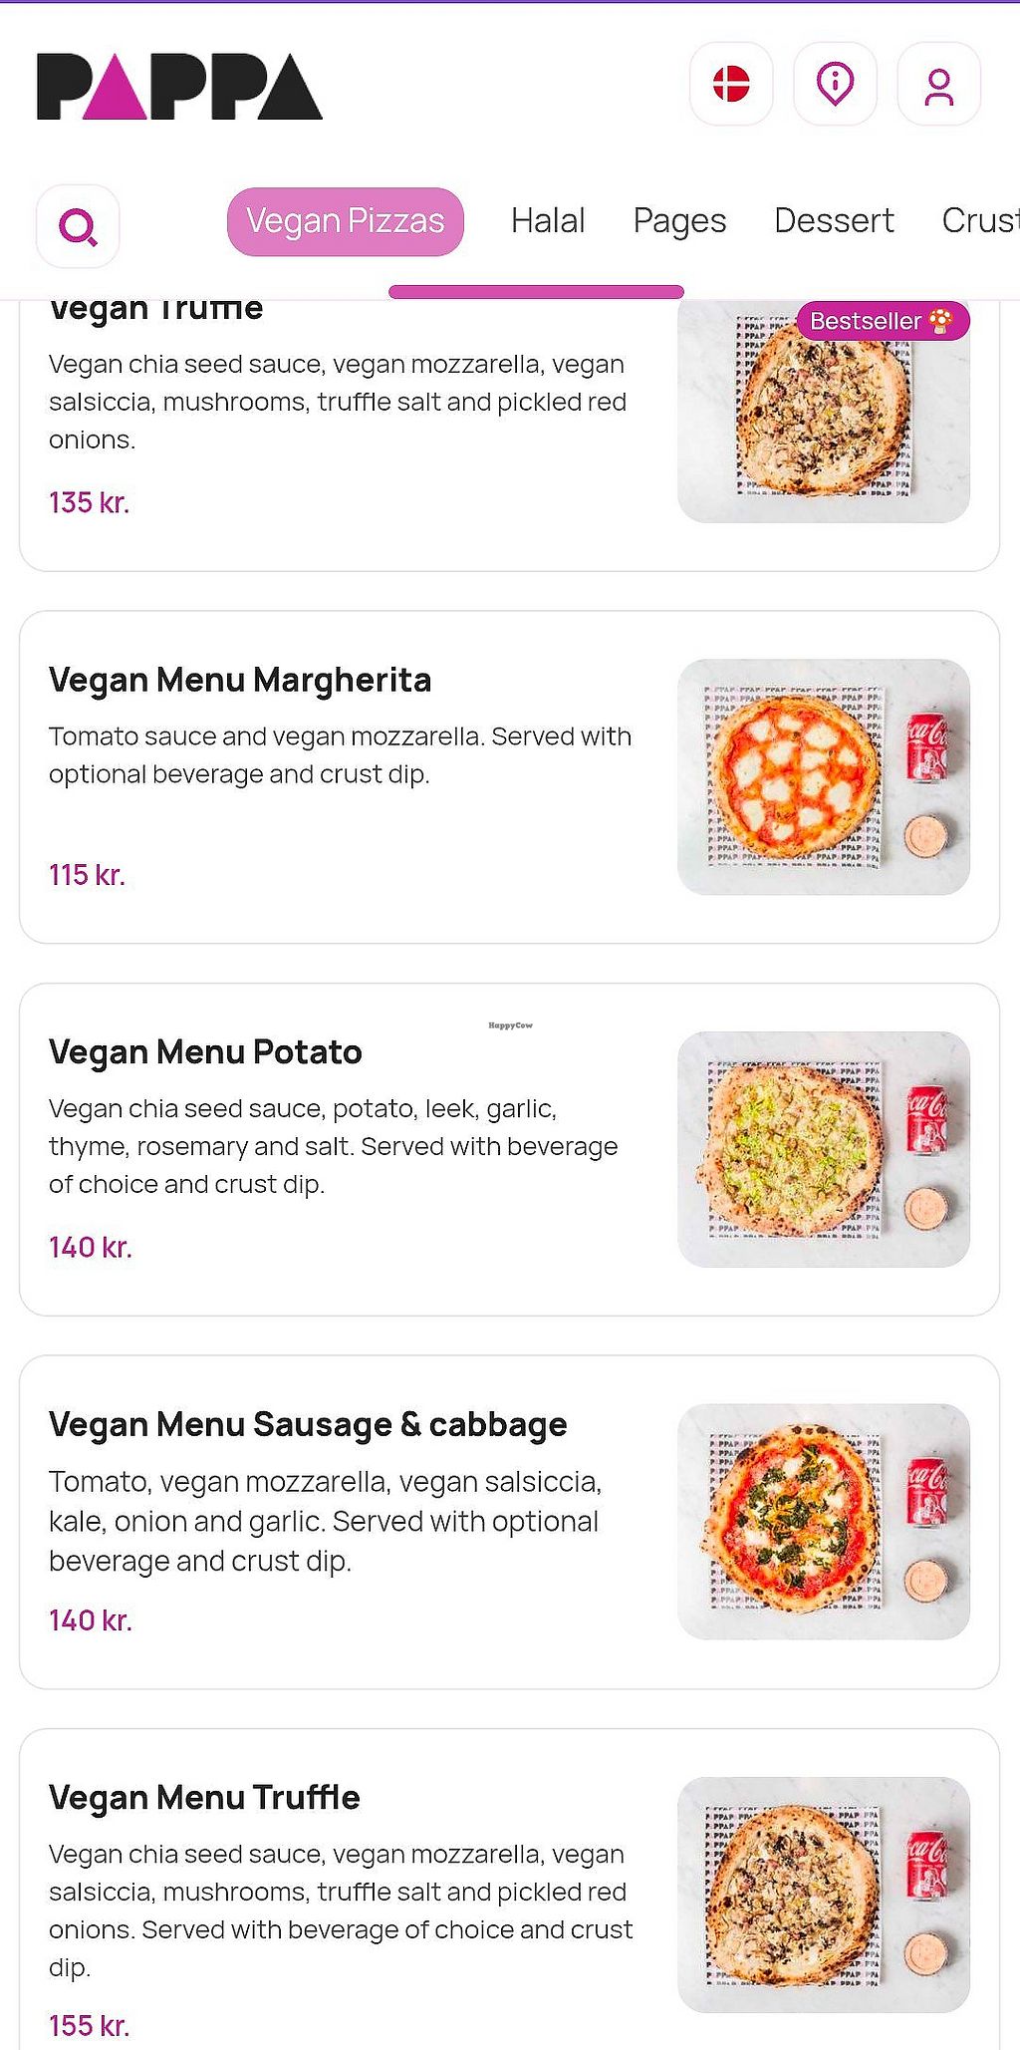The height and width of the screenshot is (2050, 1020).
Task: Click the Bestseller badge on Vegan Truffle
Action: click(x=882, y=321)
